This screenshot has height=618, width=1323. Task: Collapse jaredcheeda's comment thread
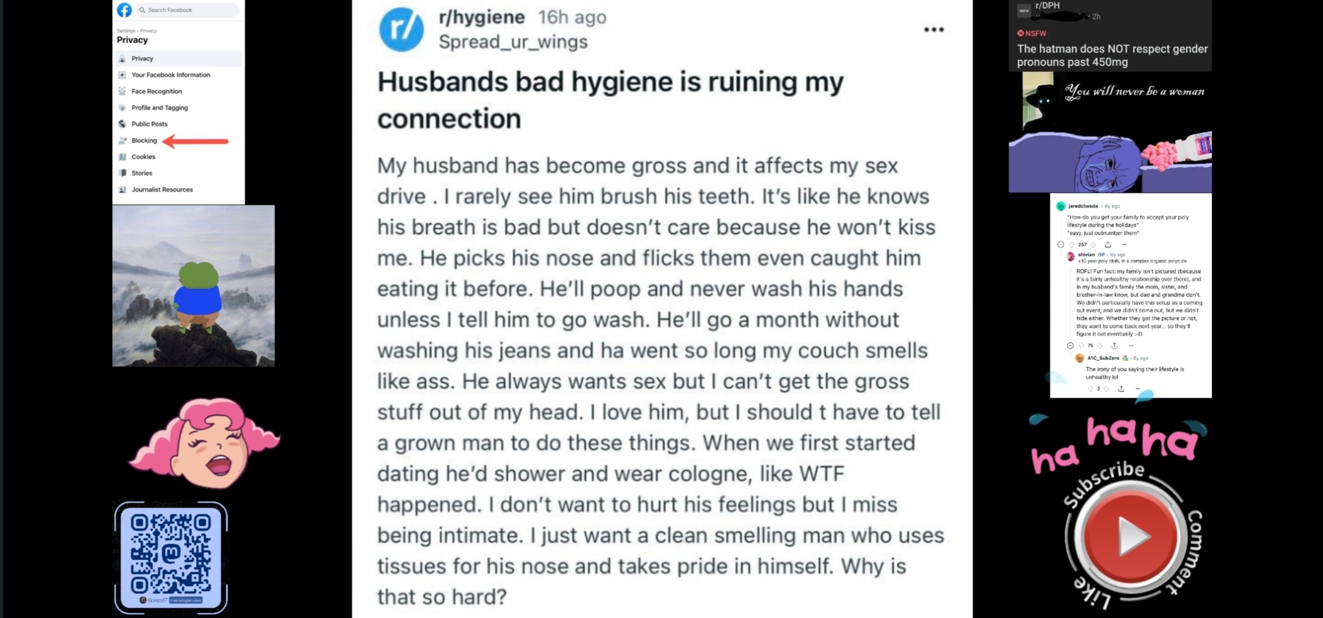tap(1060, 245)
